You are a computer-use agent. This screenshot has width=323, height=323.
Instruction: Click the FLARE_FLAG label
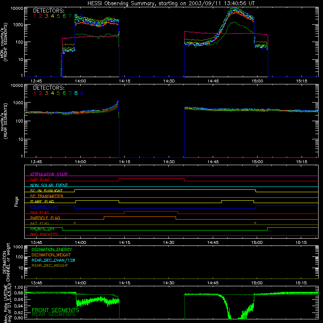point(42,201)
